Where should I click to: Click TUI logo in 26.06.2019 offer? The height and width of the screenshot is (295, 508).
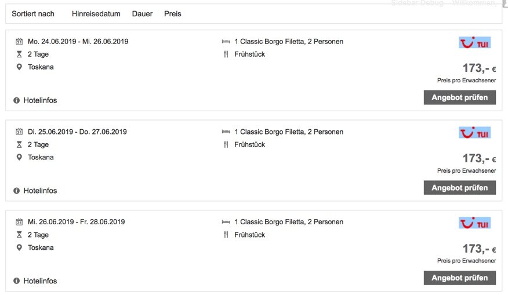(x=474, y=223)
